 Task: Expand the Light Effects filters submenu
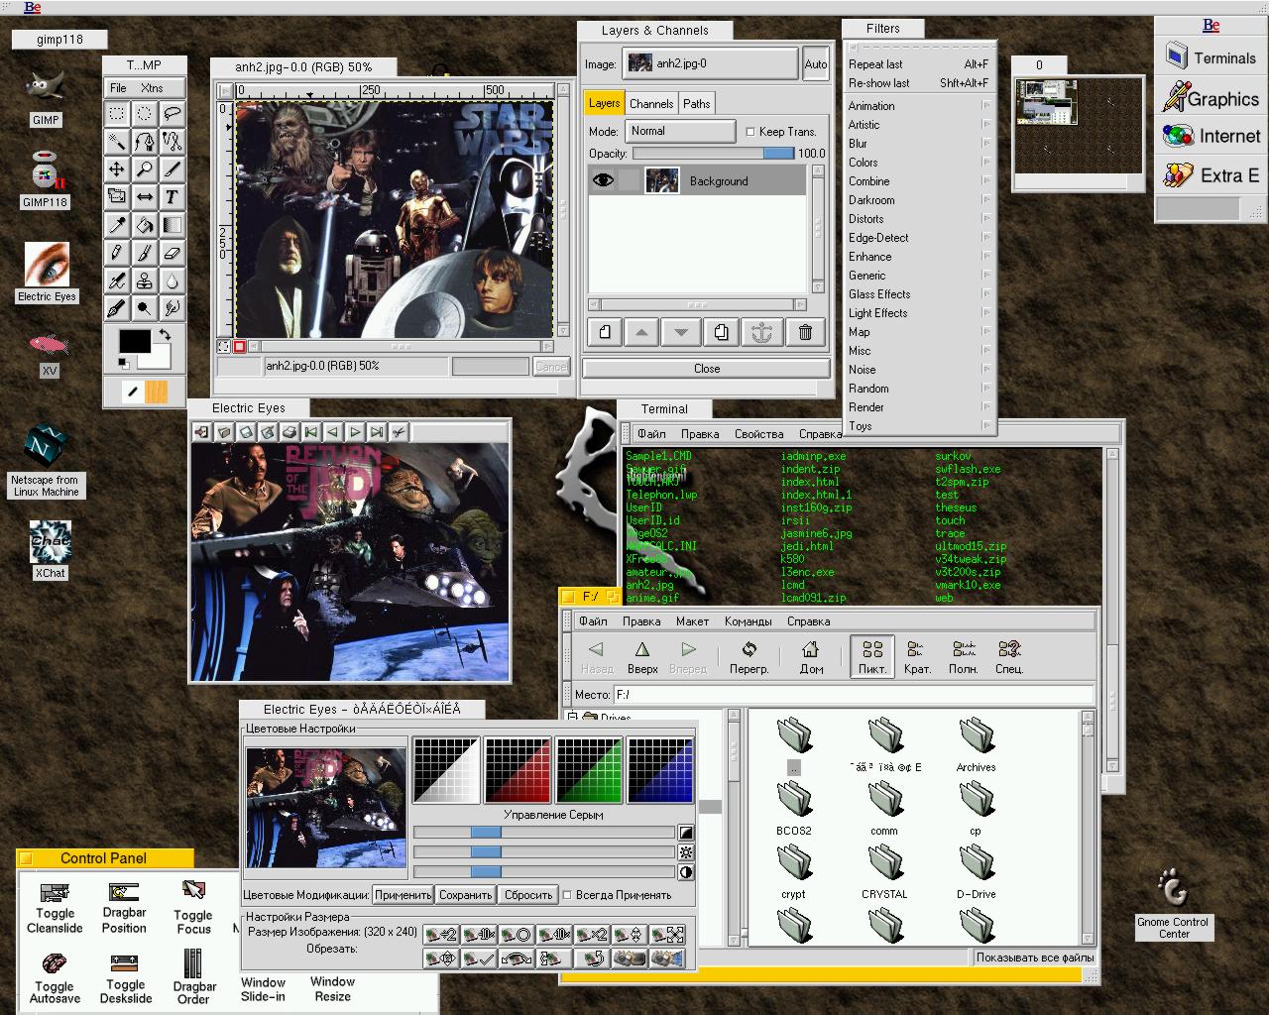[918, 313]
